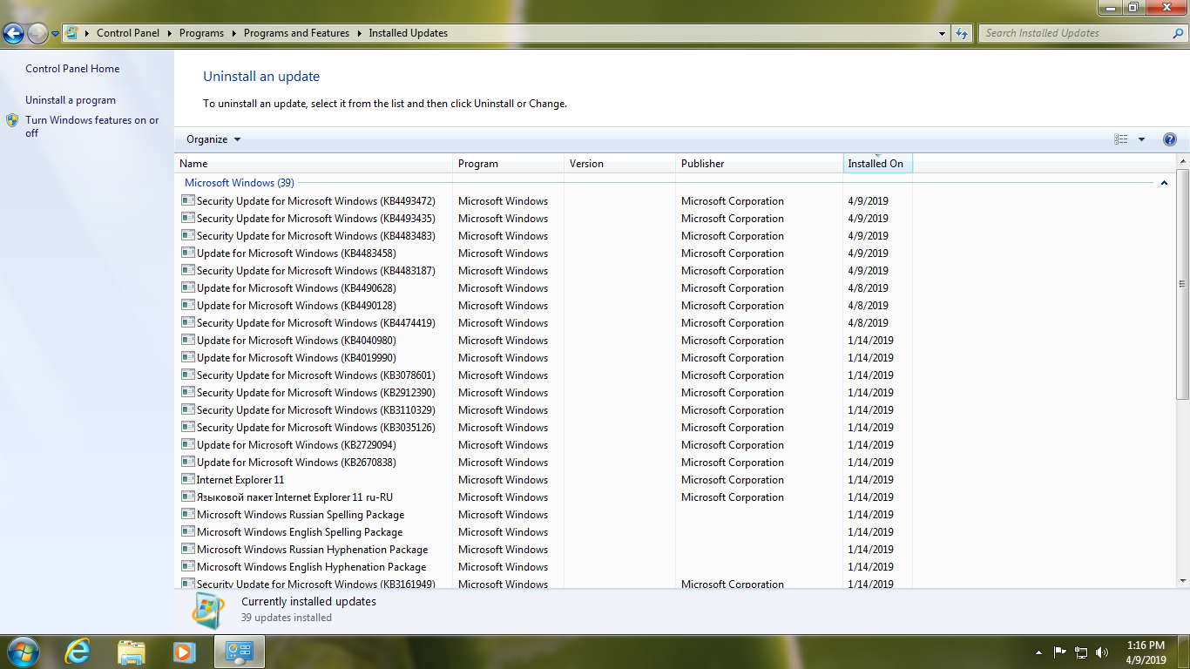Click the Windows Start button
This screenshot has width=1190, height=669.
tap(23, 652)
